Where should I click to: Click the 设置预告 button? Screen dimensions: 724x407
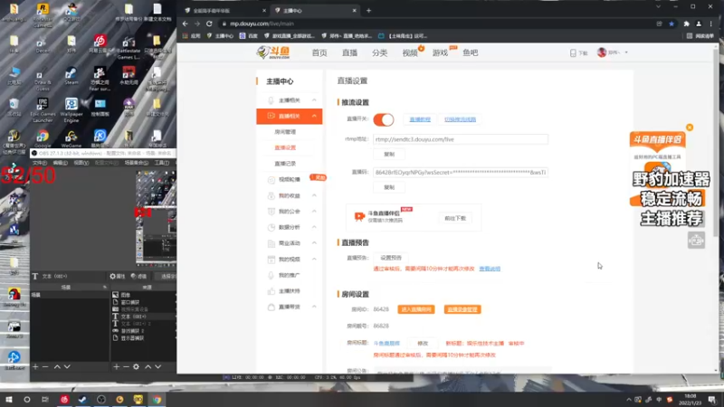[391, 258]
